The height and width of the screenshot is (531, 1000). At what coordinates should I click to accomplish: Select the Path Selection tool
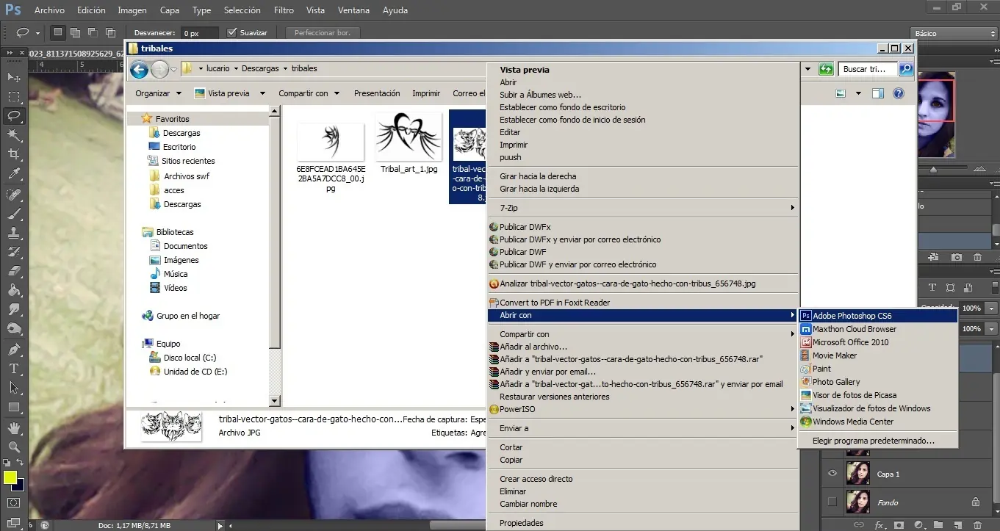tap(14, 388)
